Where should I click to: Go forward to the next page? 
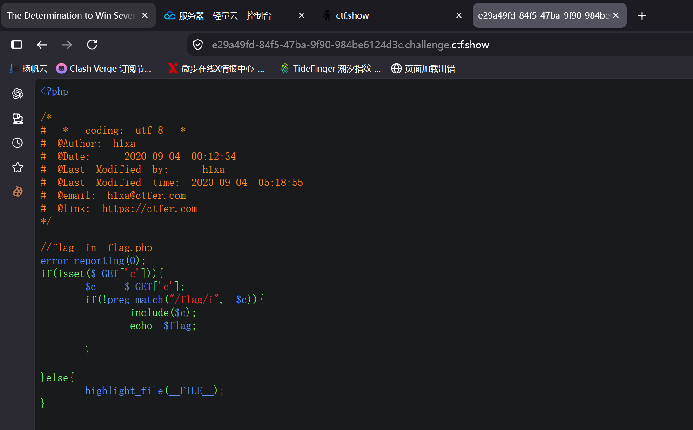(x=67, y=45)
